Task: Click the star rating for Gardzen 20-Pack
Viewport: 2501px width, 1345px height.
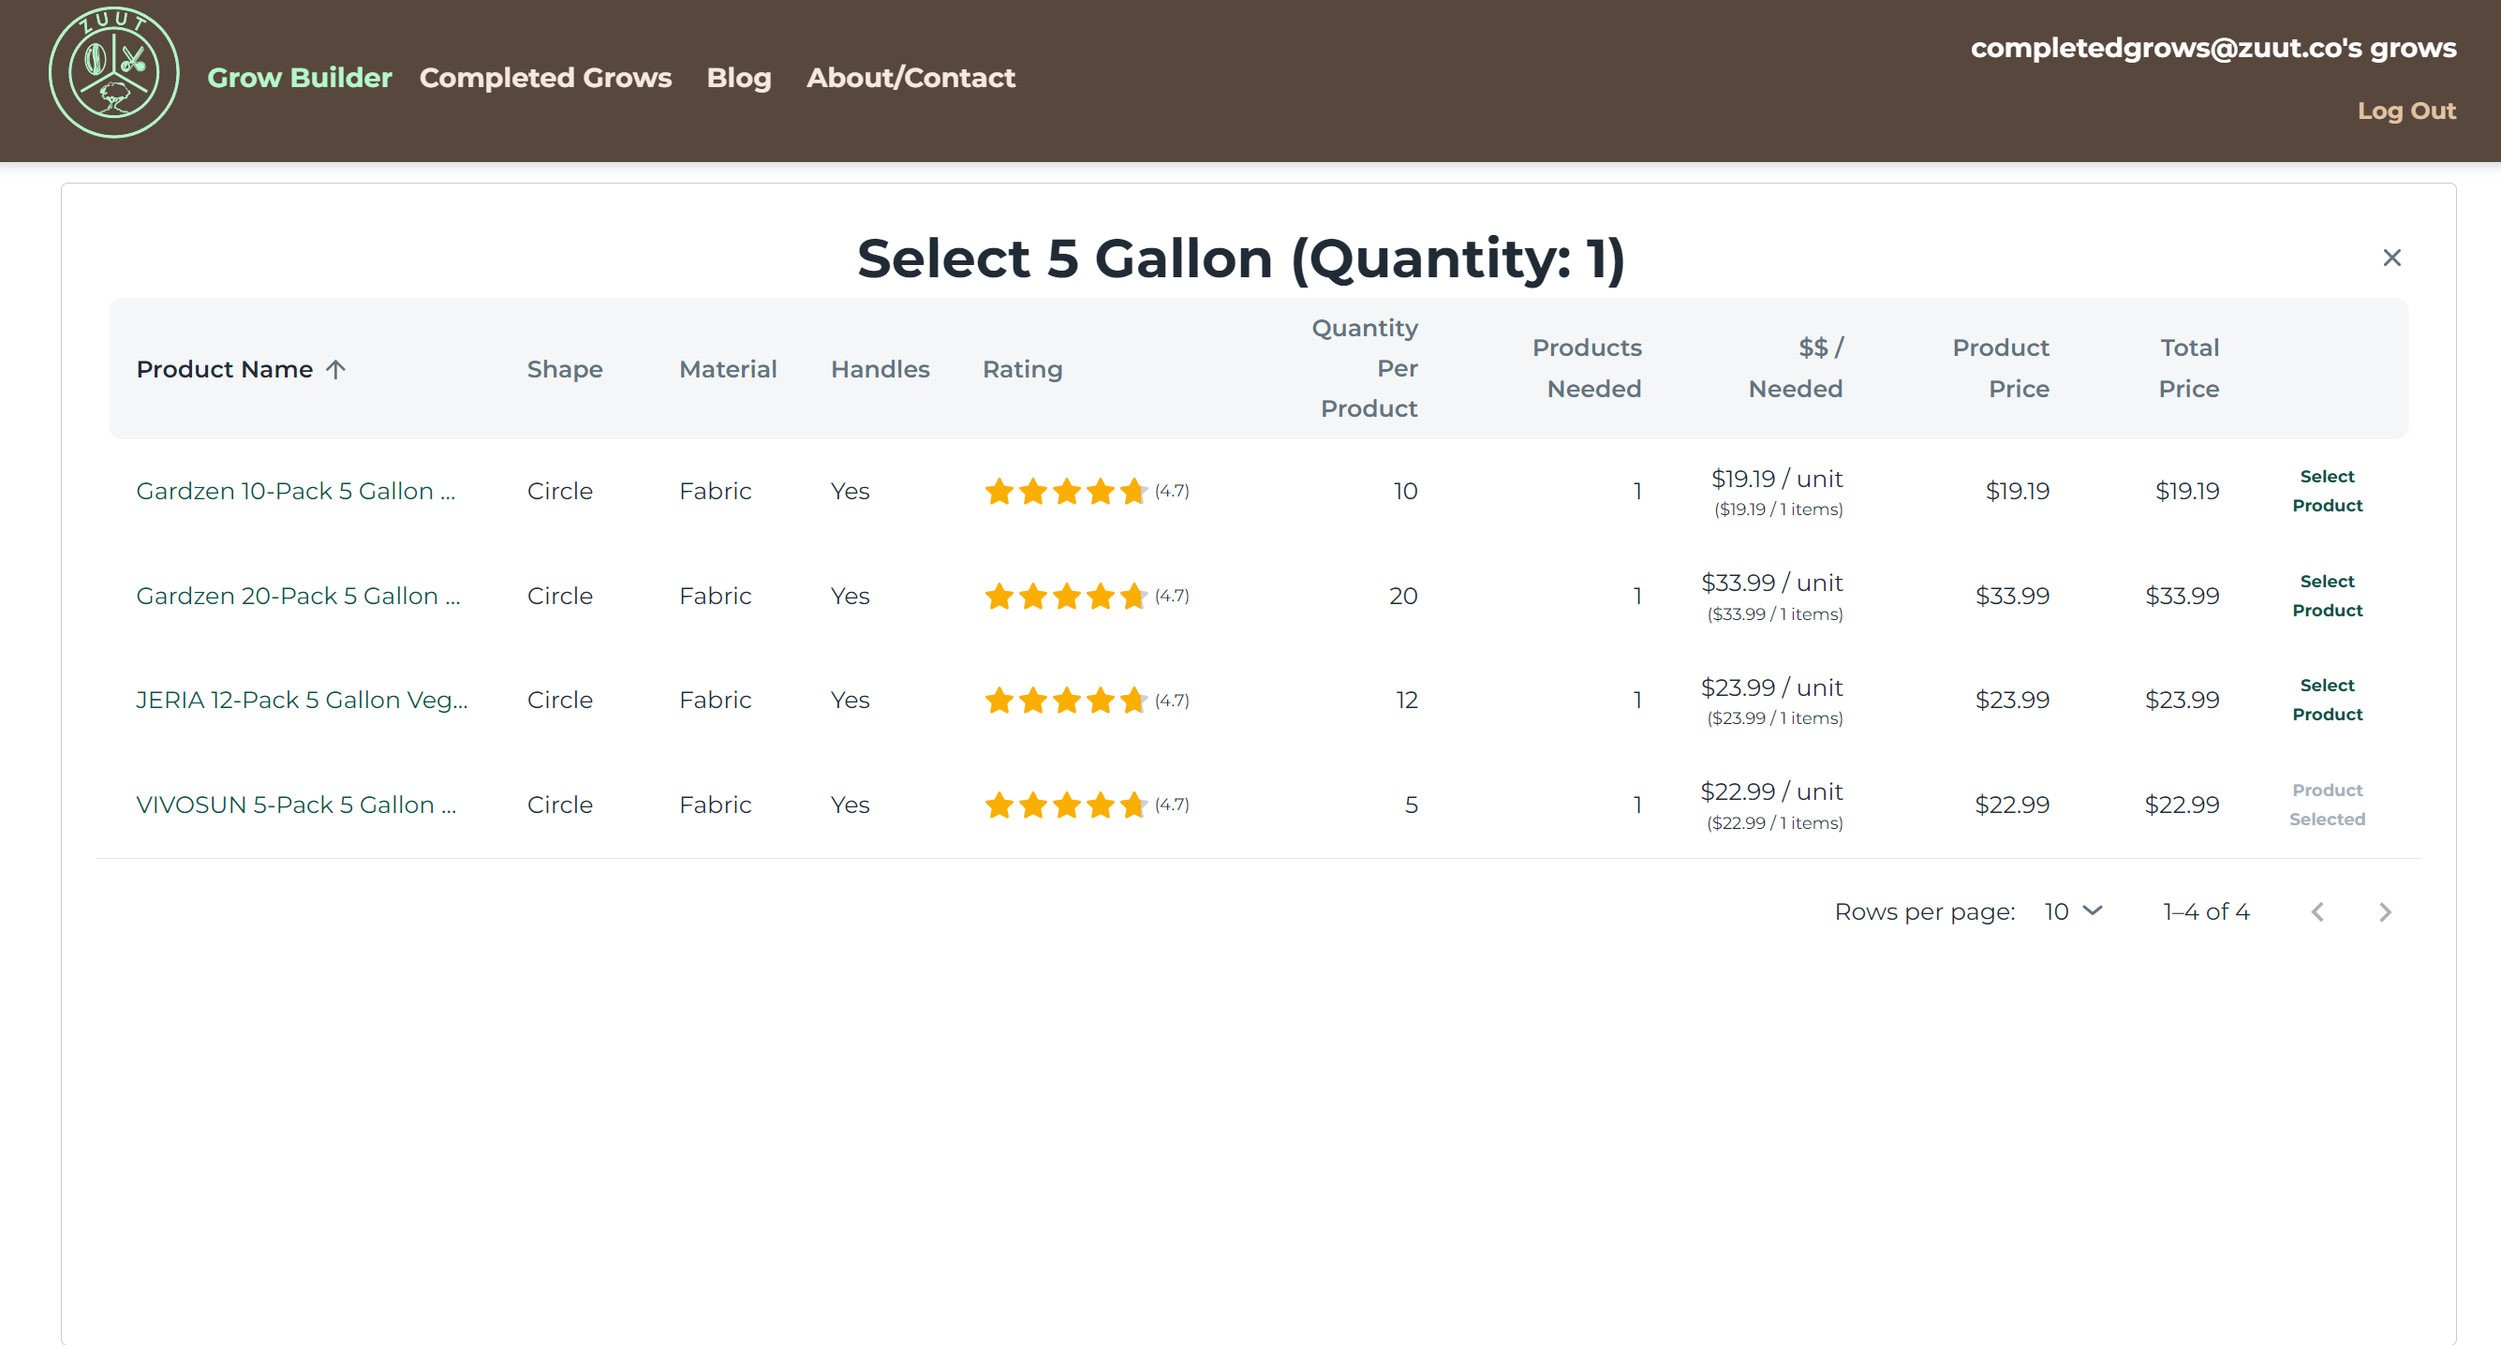Action: (x=1066, y=596)
